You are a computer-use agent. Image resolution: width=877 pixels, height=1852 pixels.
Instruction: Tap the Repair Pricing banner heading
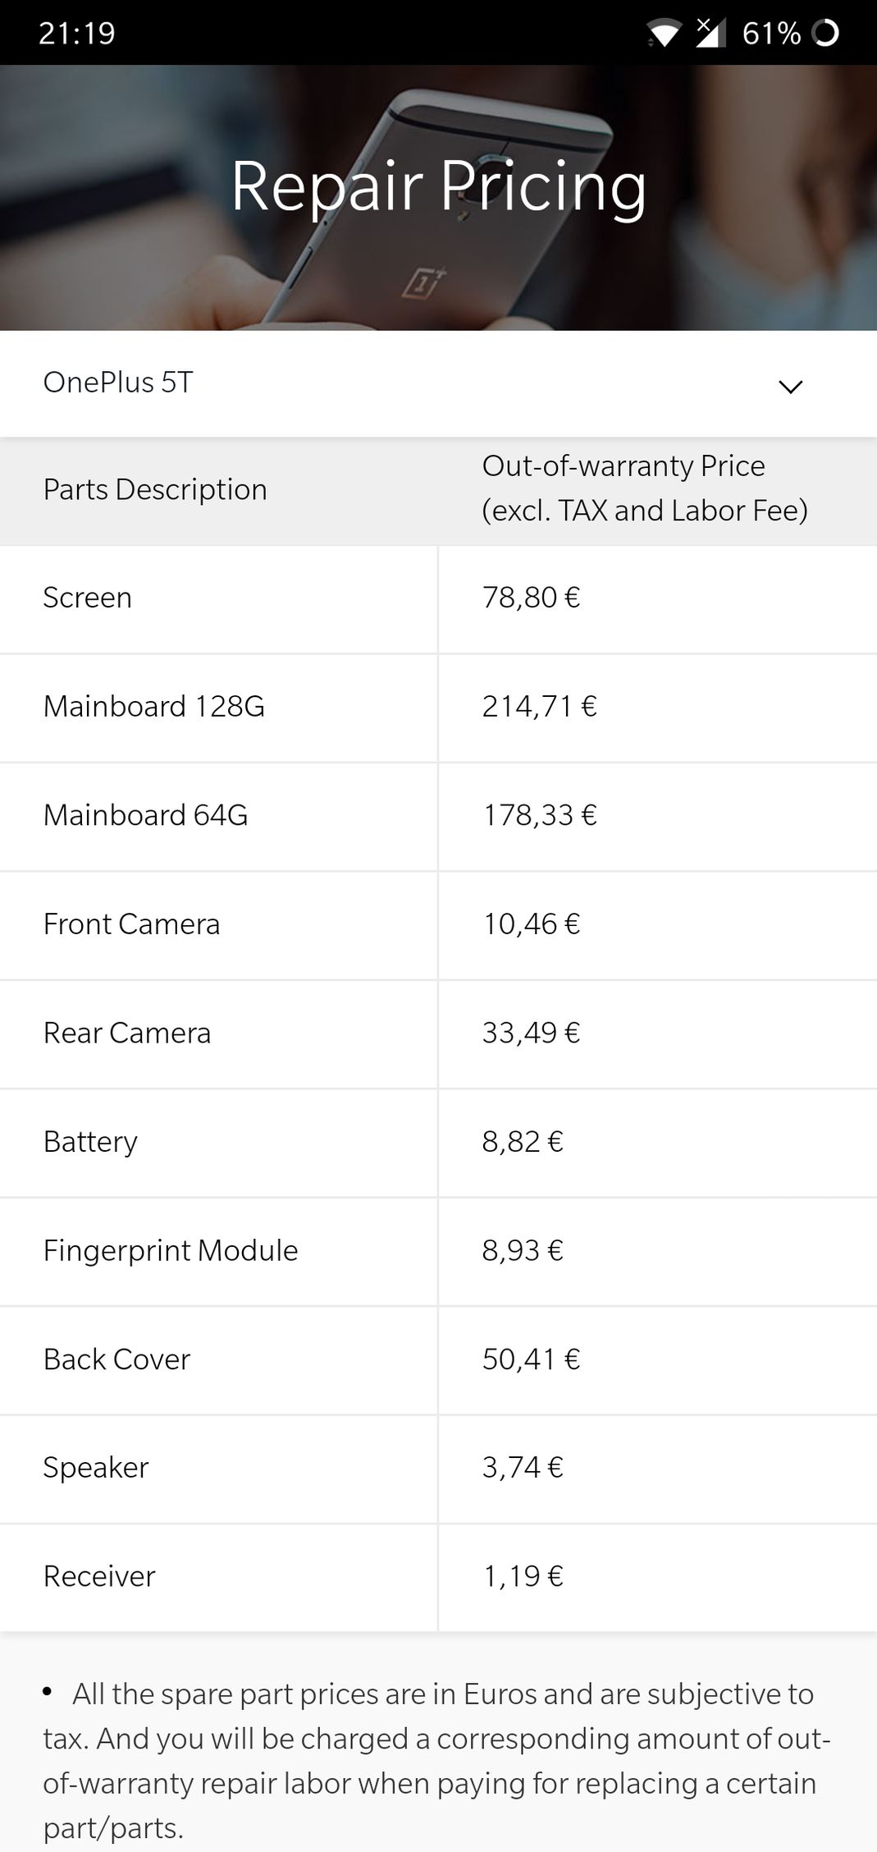click(438, 186)
